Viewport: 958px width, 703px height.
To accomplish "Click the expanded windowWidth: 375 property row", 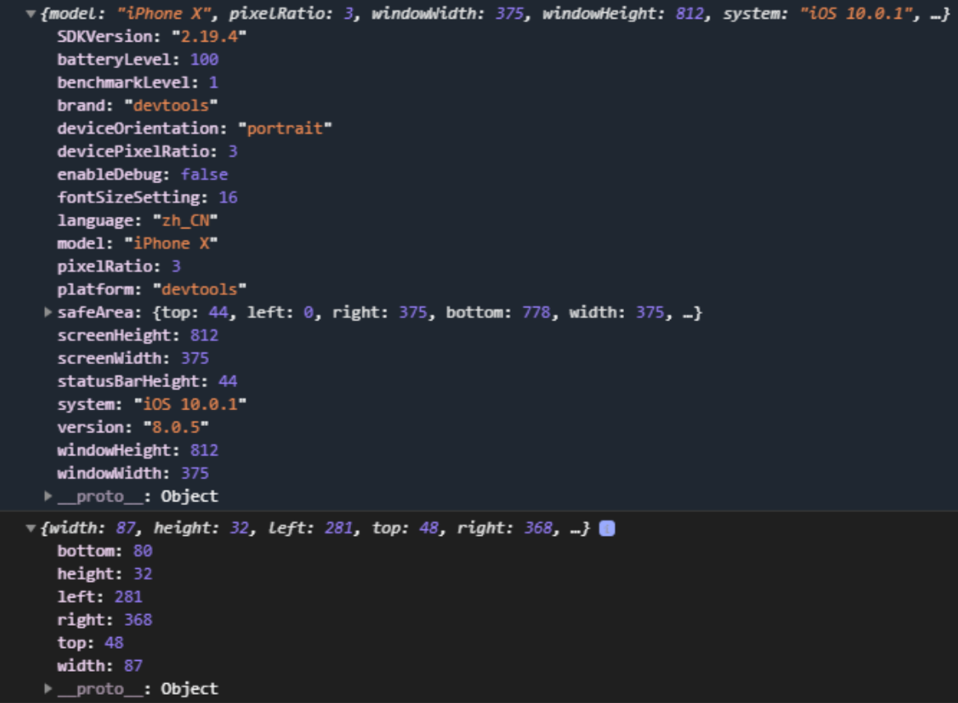I will click(x=133, y=474).
